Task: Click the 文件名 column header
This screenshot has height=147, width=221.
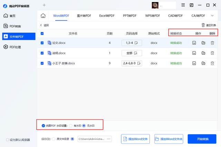Action: coord(73,33)
